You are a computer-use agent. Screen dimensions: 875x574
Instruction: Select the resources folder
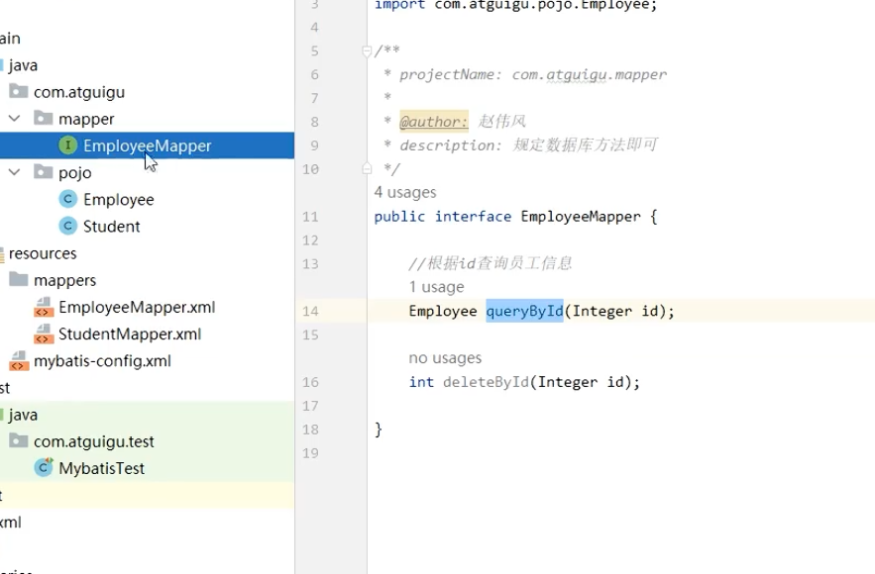point(43,253)
